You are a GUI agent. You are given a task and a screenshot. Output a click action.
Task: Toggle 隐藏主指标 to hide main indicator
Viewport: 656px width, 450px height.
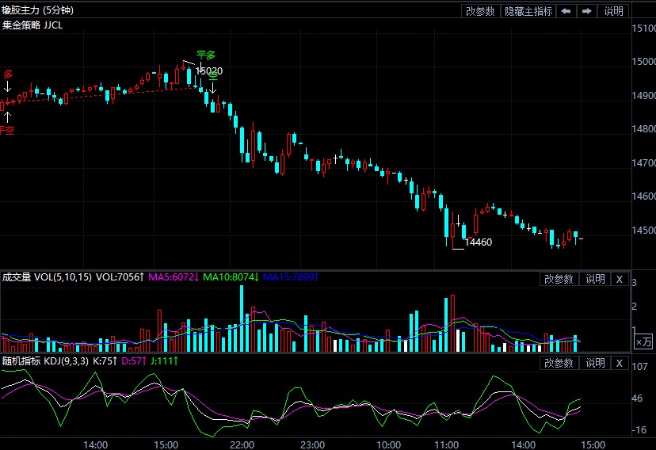pyautogui.click(x=528, y=11)
